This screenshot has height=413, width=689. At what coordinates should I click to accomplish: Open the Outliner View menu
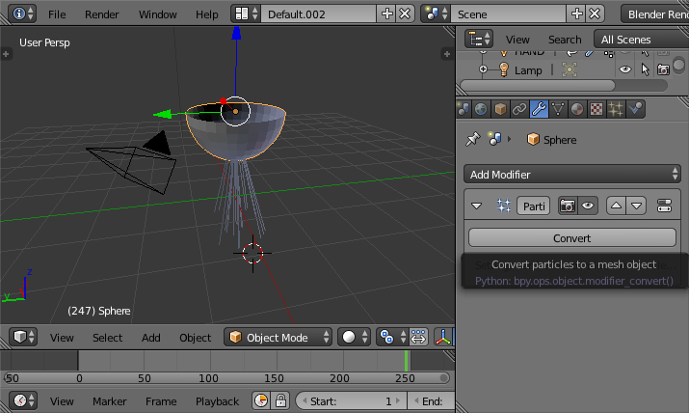[517, 40]
